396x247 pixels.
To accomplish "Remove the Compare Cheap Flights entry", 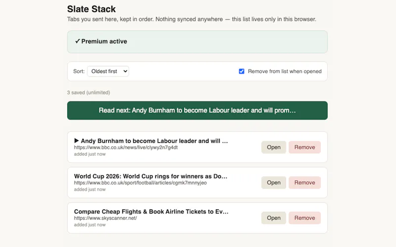I will 304,218.
